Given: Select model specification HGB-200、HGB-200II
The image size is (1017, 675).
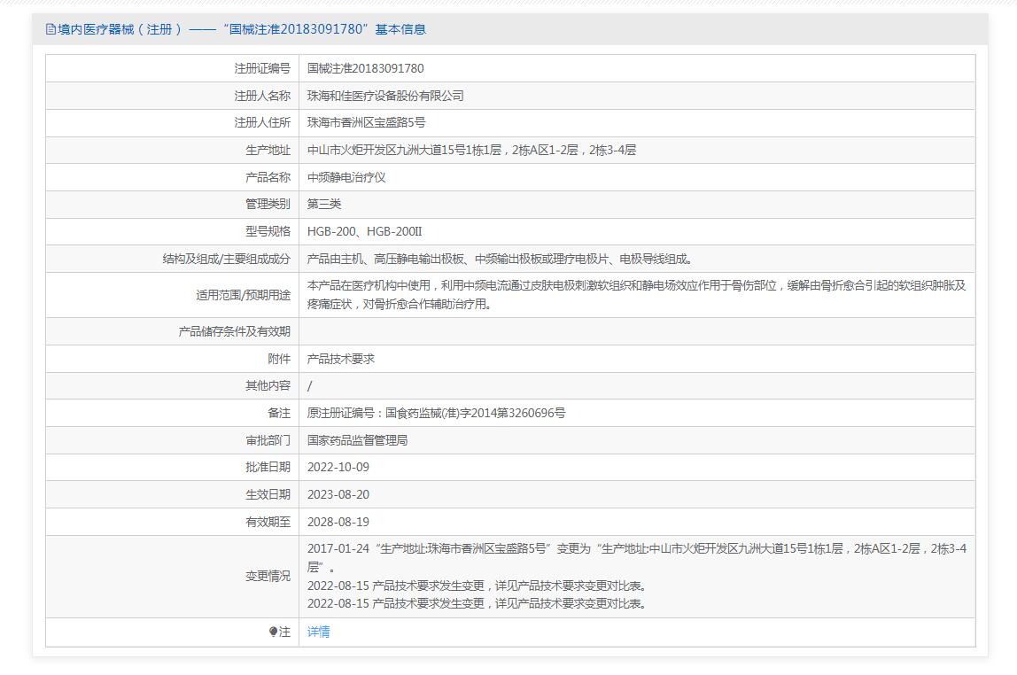Looking at the screenshot, I should pos(364,231).
